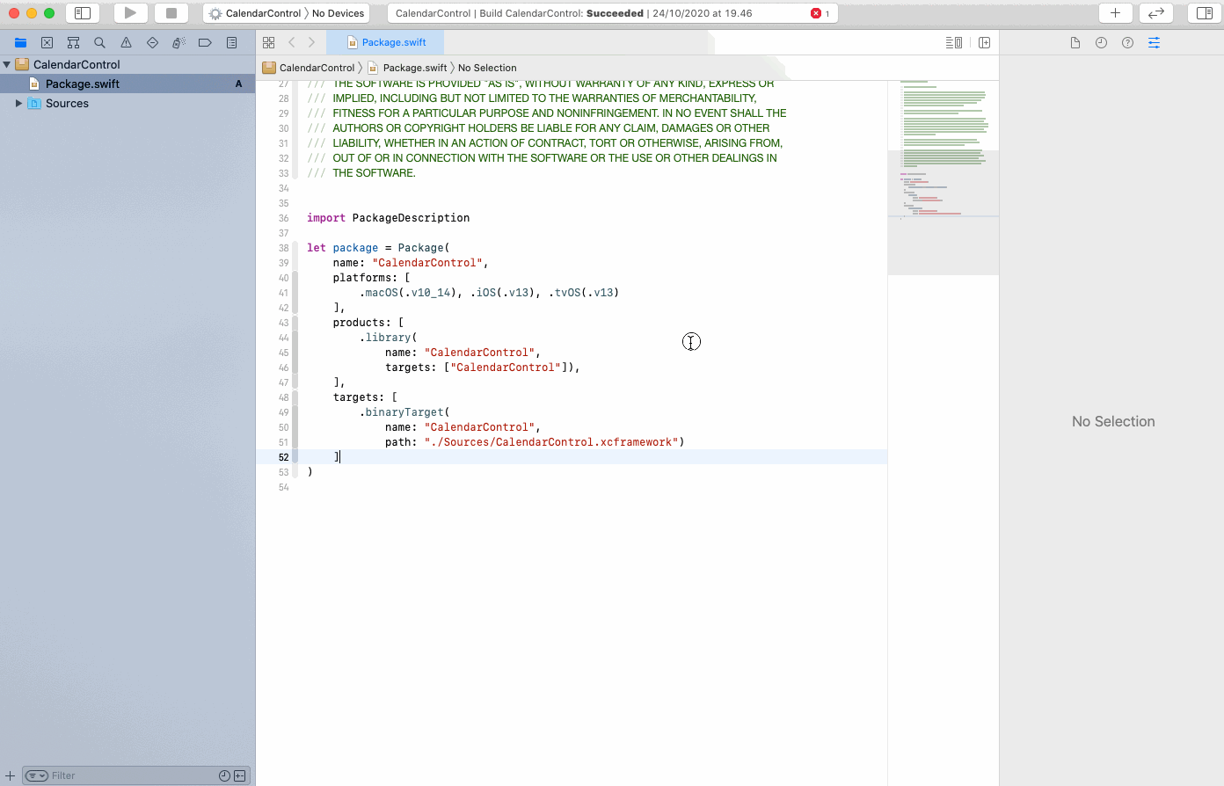
Task: Click CalendarControl in the jump bar
Action: [x=309, y=68]
